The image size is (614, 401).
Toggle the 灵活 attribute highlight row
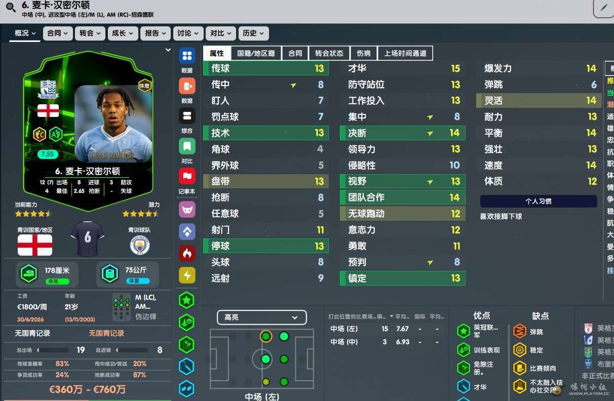point(539,100)
